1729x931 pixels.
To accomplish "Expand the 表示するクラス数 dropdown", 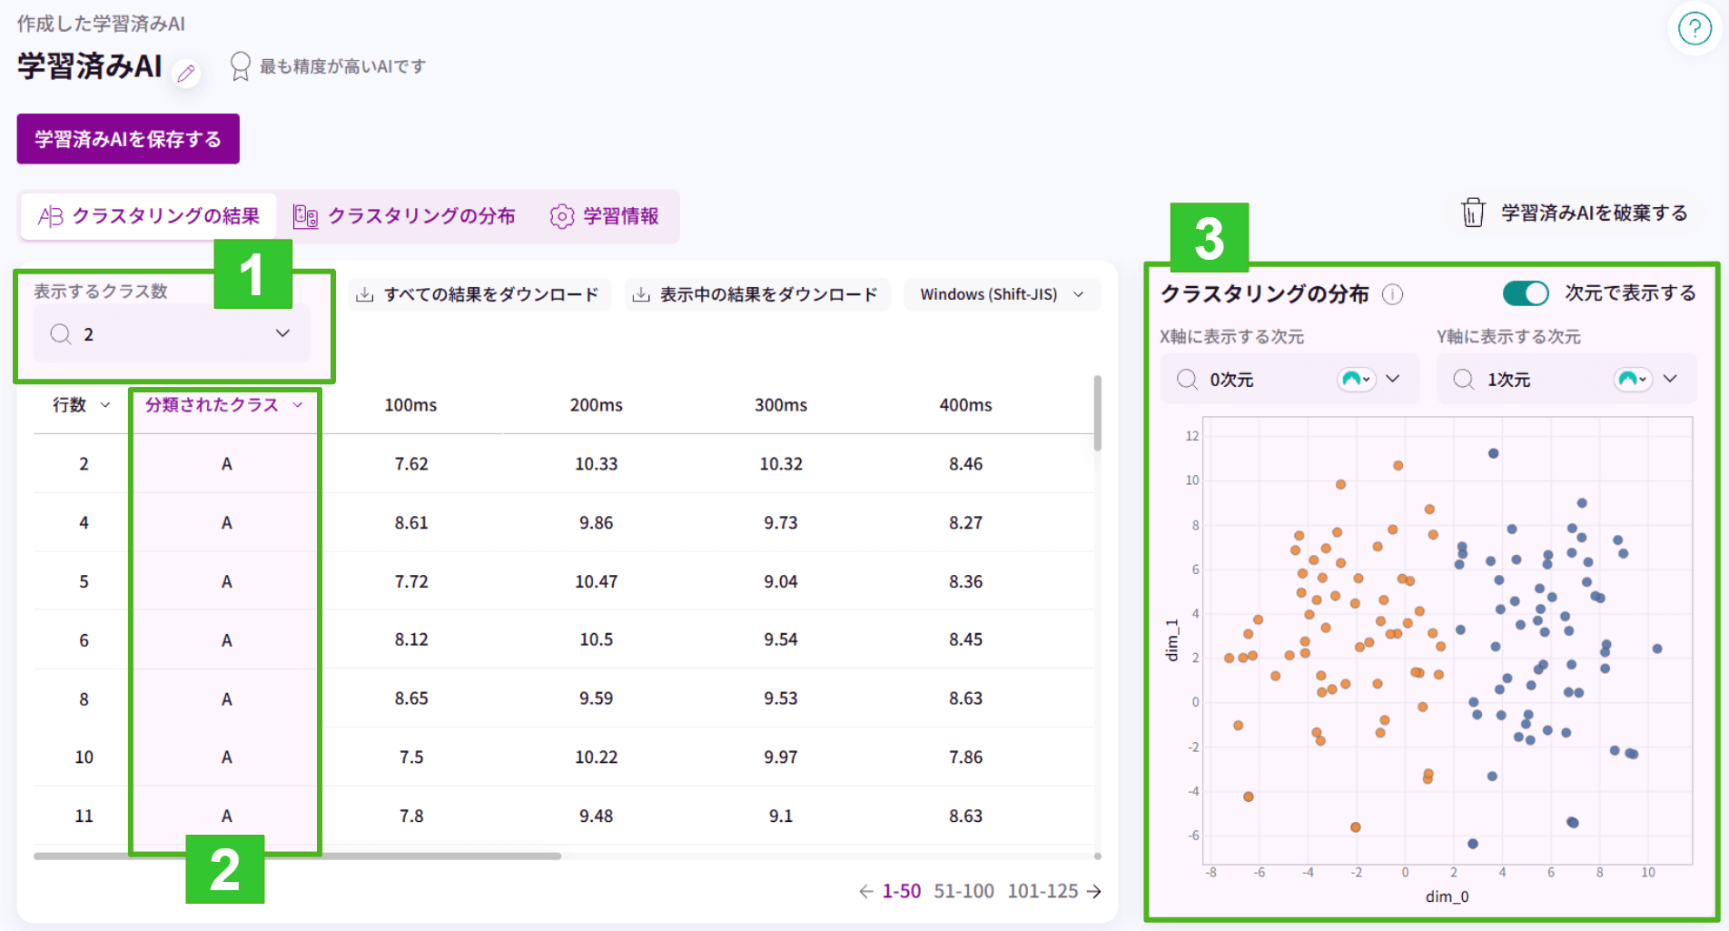I will pos(282,333).
